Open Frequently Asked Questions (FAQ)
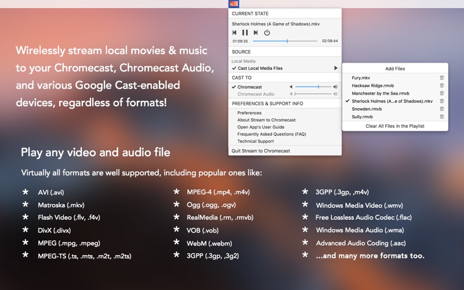Screen dimensions: 464x290 [x=271, y=134]
